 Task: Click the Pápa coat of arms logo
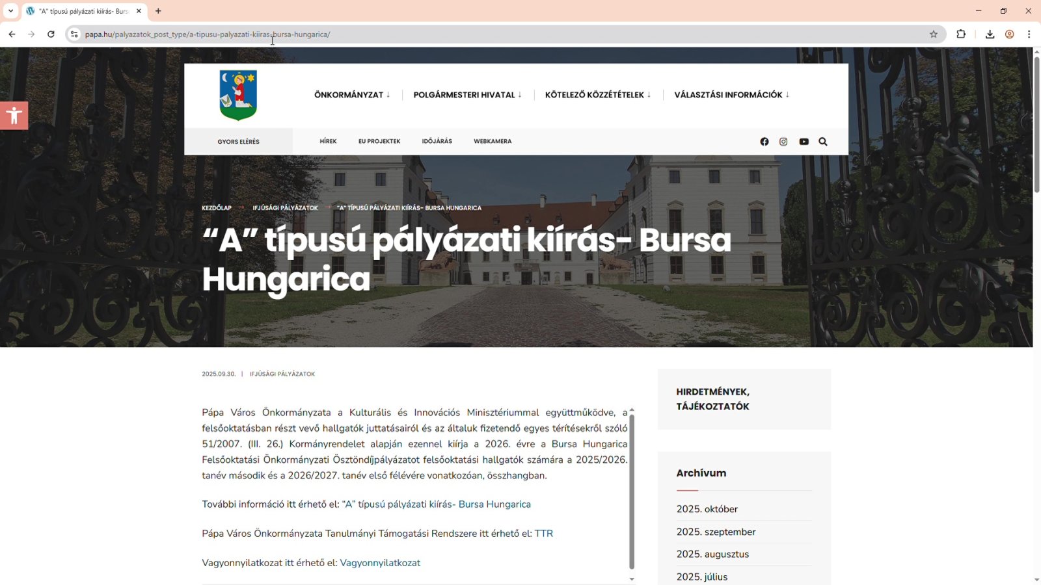238,96
